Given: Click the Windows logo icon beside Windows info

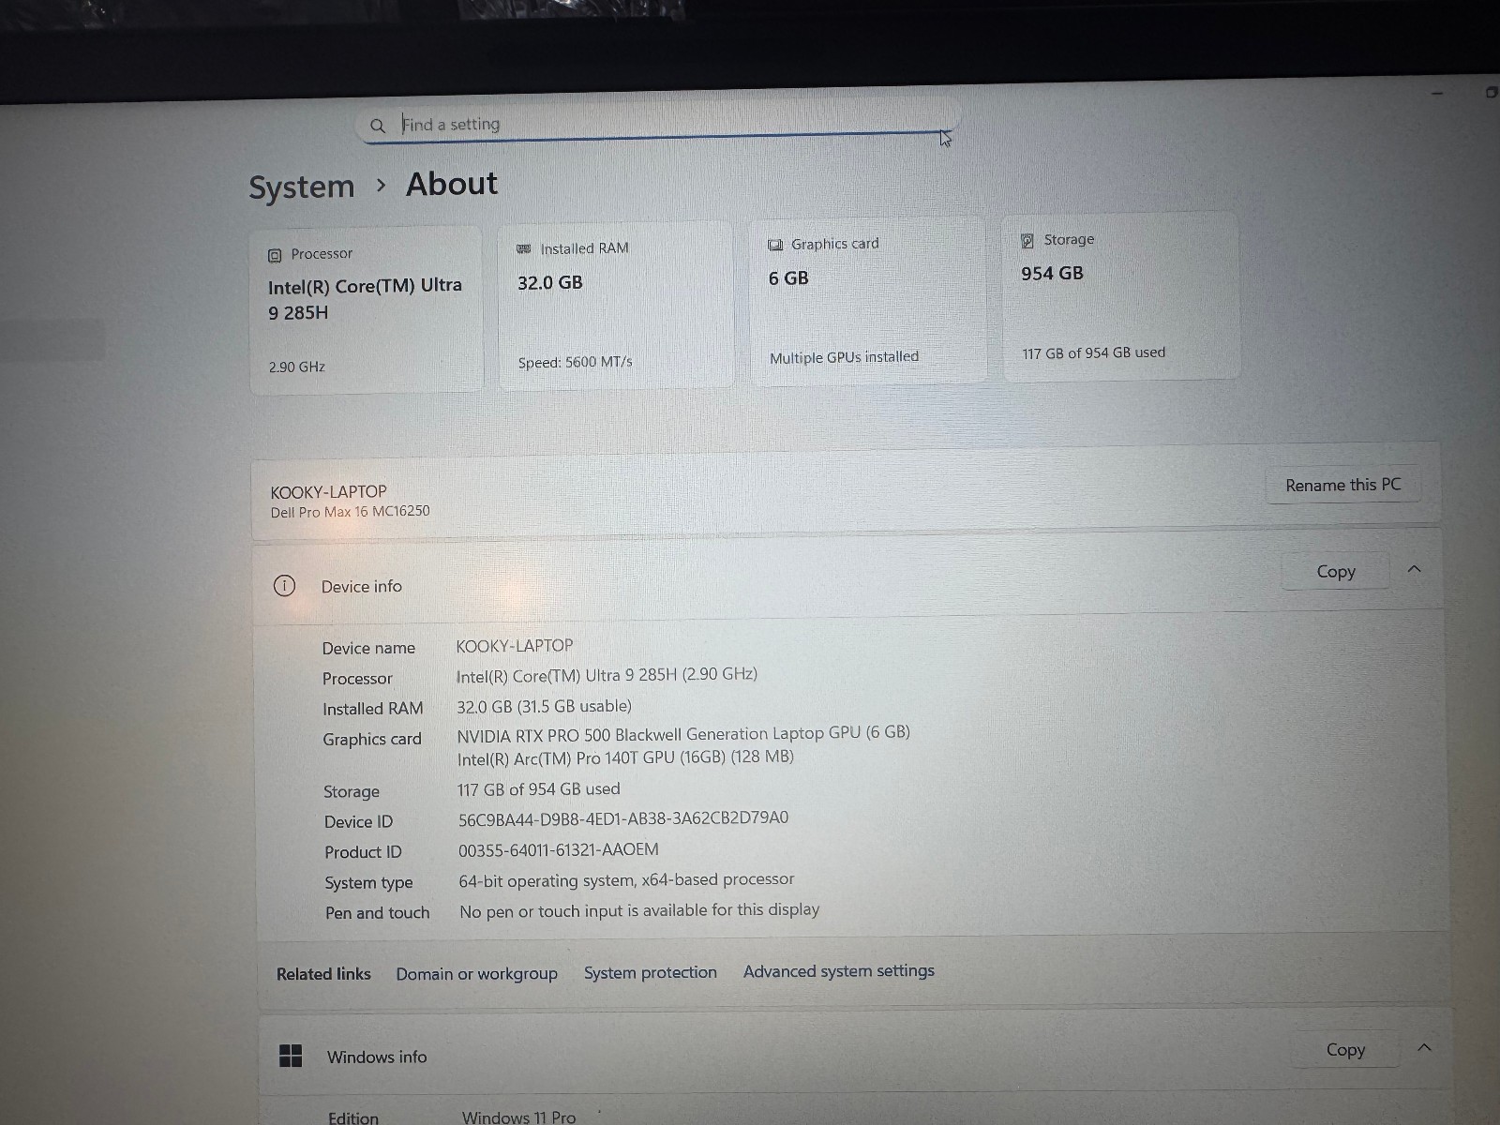Looking at the screenshot, I should coord(291,1056).
